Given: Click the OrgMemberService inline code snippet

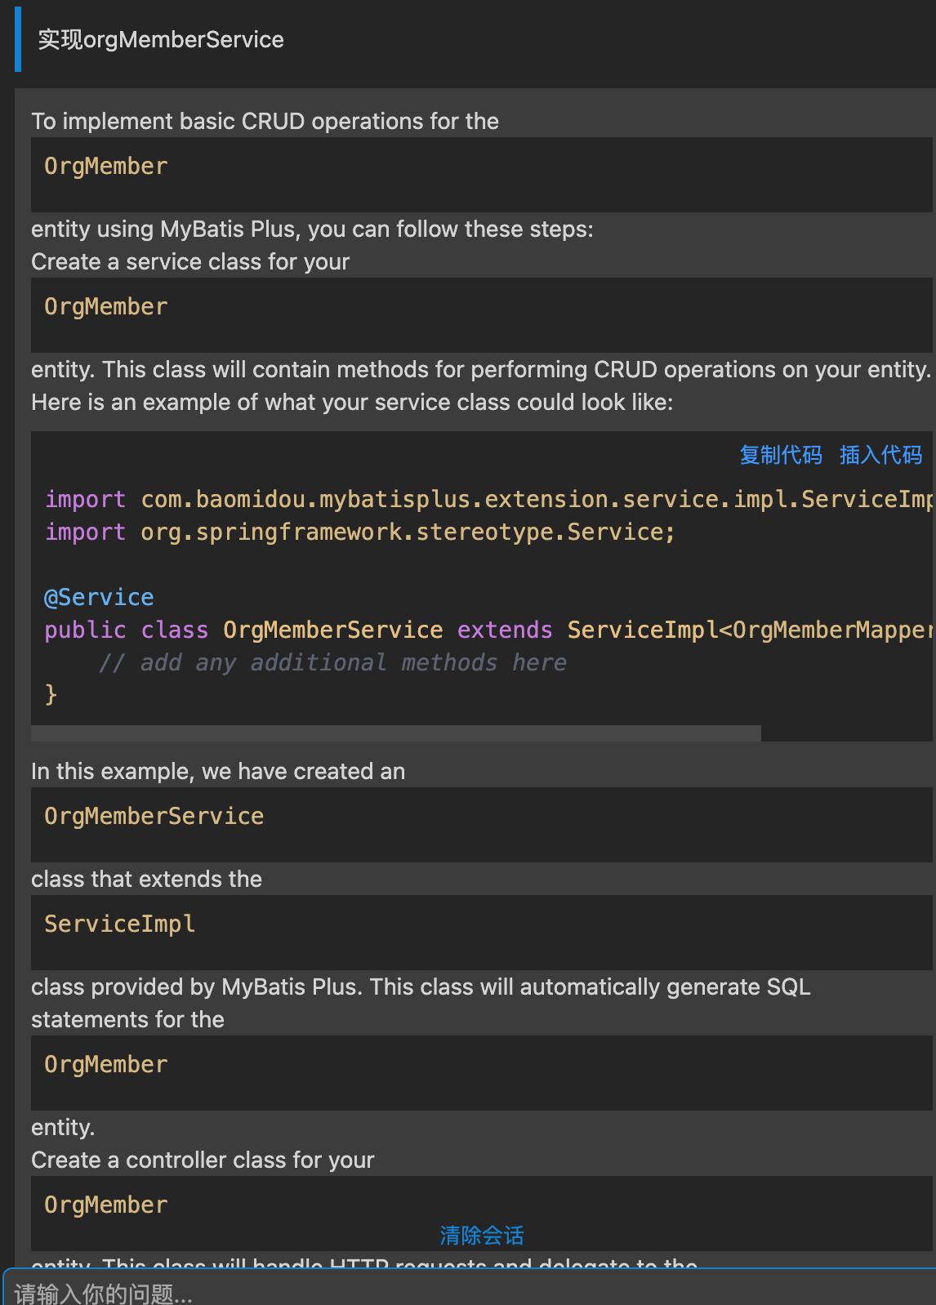Looking at the screenshot, I should (154, 816).
